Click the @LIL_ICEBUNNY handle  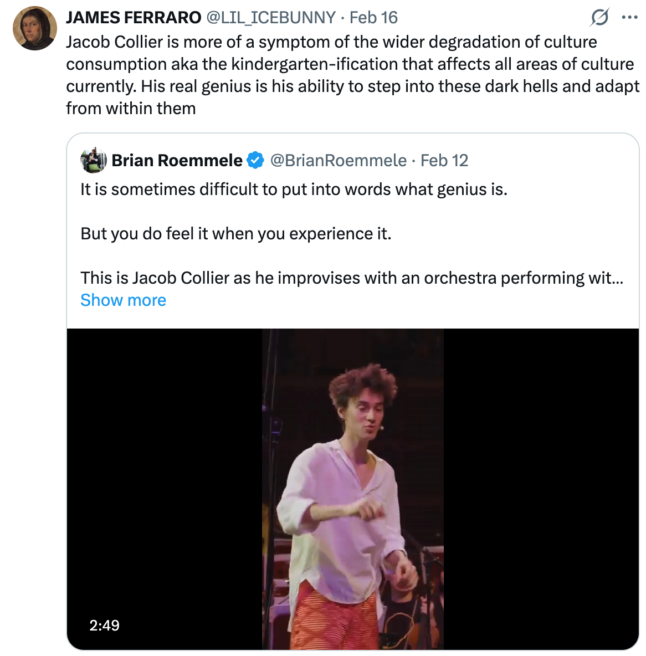pyautogui.click(x=271, y=18)
